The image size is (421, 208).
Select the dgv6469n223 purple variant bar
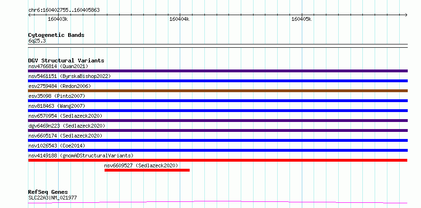(218, 130)
